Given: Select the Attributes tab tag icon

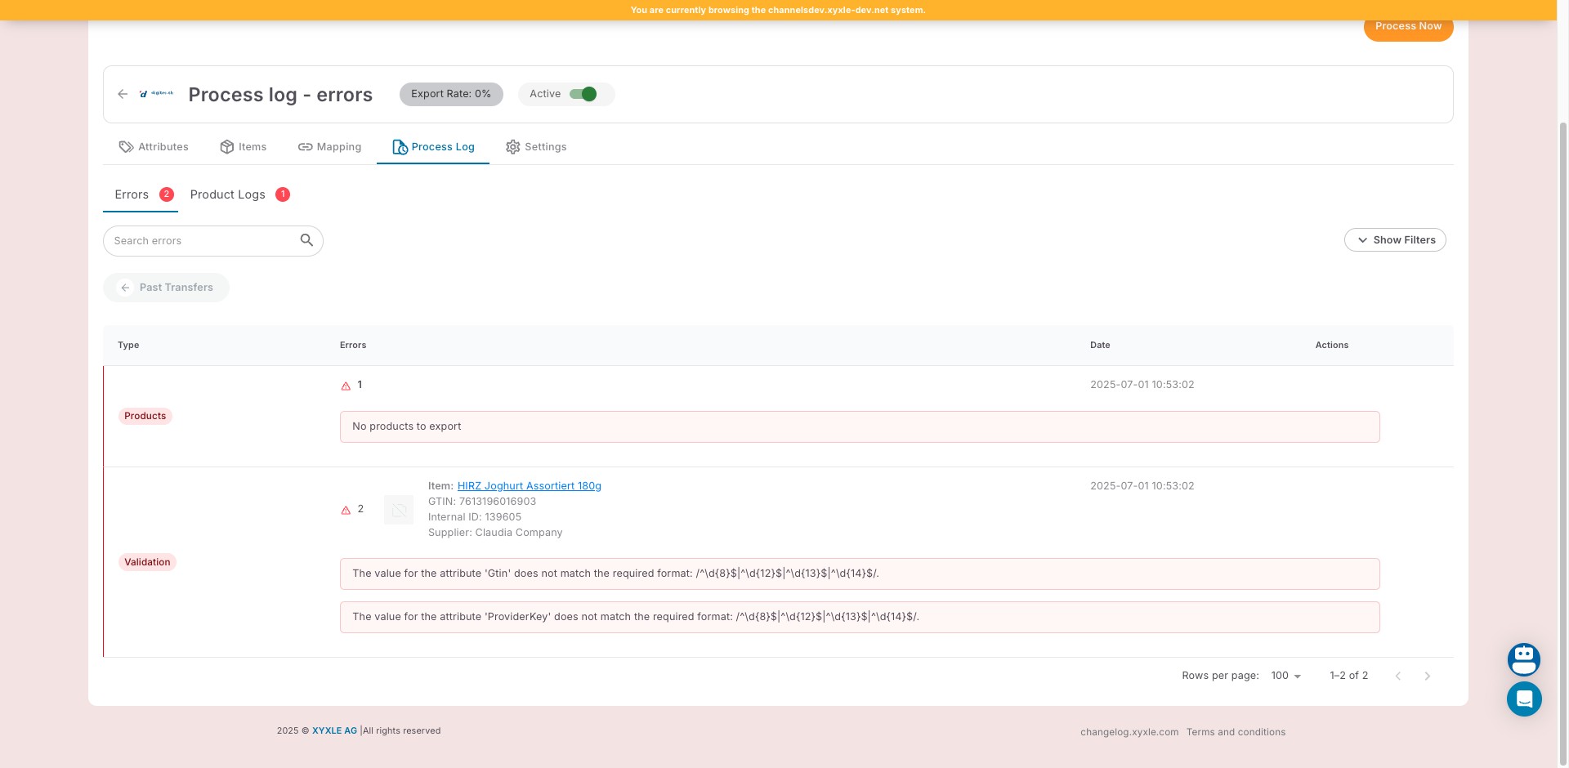Looking at the screenshot, I should point(127,147).
